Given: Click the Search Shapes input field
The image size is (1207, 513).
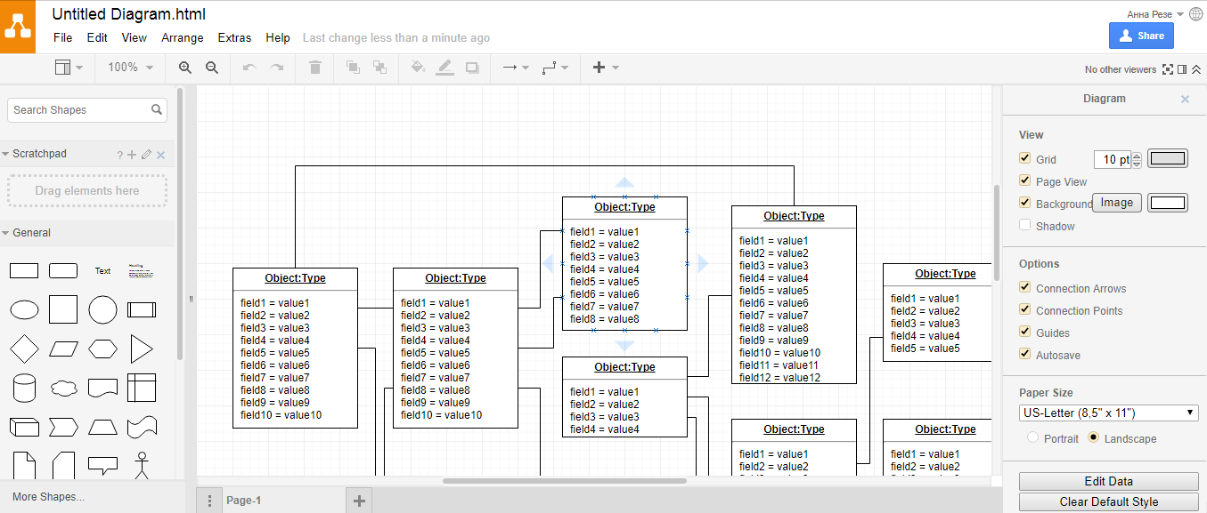Looking at the screenshot, I should coord(78,110).
